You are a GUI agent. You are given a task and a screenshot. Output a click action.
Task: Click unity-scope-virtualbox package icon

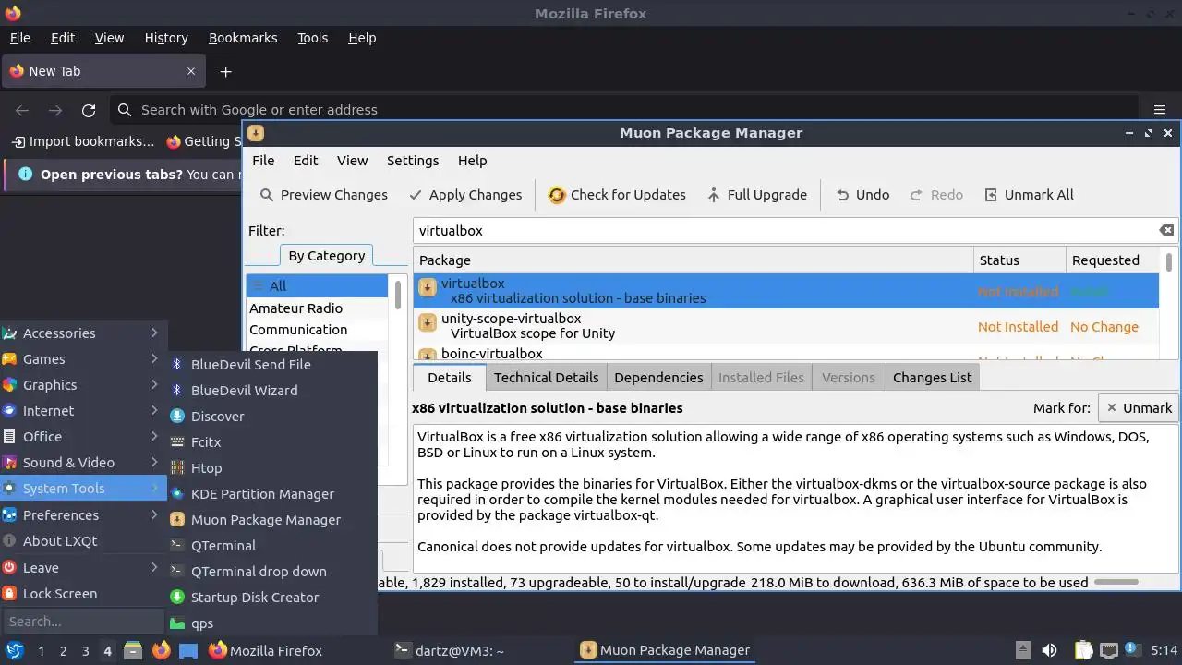(x=428, y=322)
